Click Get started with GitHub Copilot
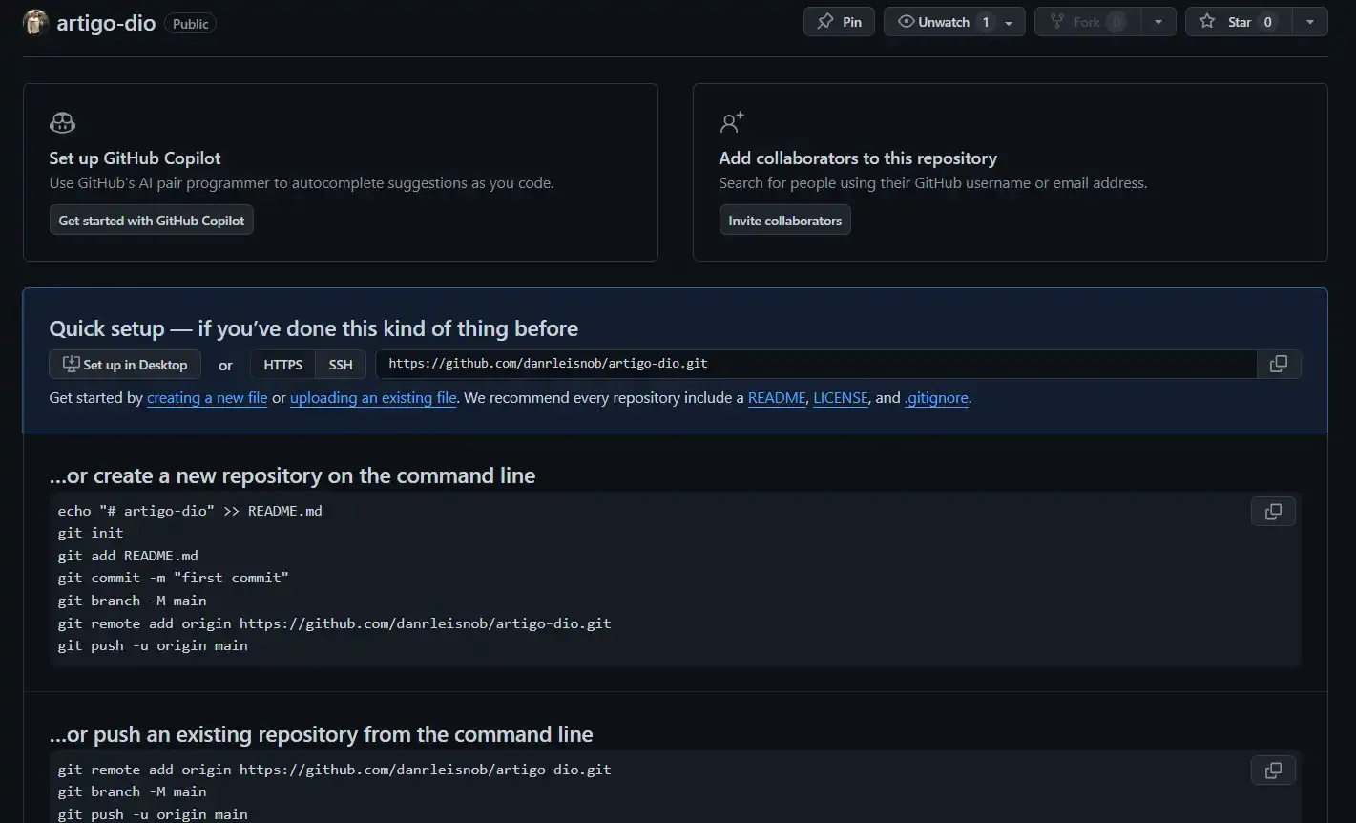This screenshot has height=823, width=1356. [x=152, y=221]
